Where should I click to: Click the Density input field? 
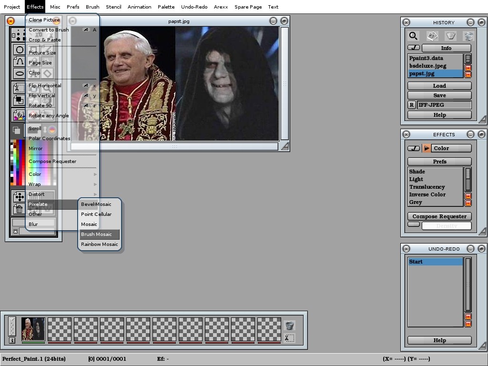pyautogui.click(x=447, y=225)
